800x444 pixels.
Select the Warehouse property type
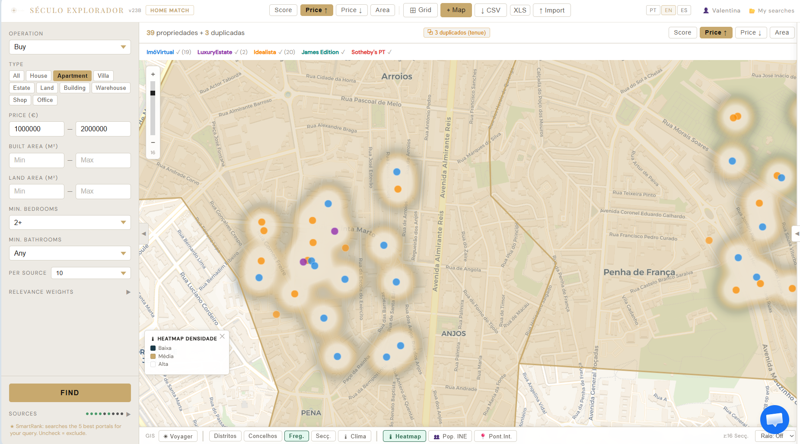(111, 88)
